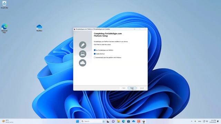221x124 pixels.
Task: Open the Chat app from the taskbar
Action: pyautogui.click(x=113, y=121)
